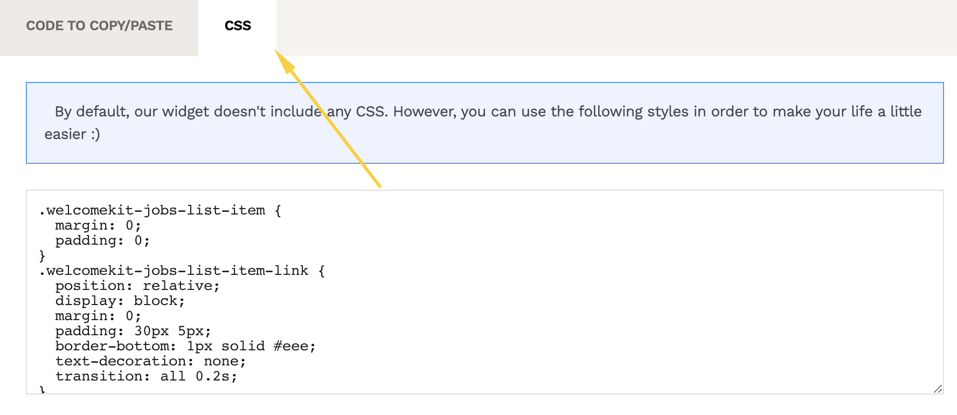
Task: Place cursor on the 'padding: 0;' line
Action: pos(102,240)
